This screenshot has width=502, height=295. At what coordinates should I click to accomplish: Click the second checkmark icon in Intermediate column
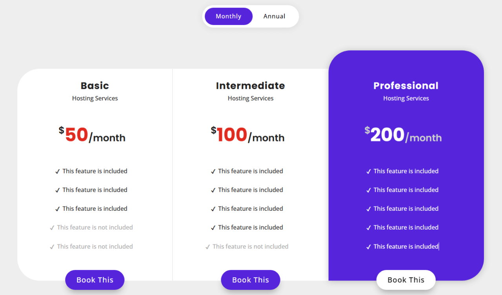point(213,190)
